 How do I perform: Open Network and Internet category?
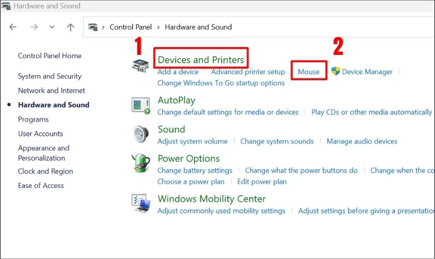pyautogui.click(x=52, y=91)
